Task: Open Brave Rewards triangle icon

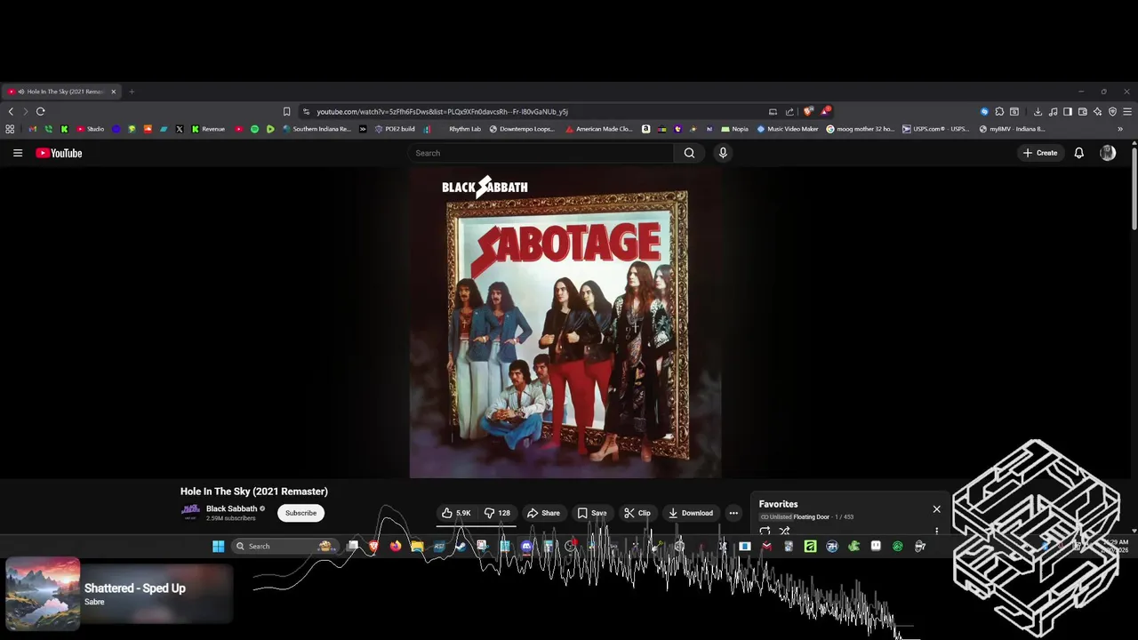Action: pos(825,111)
